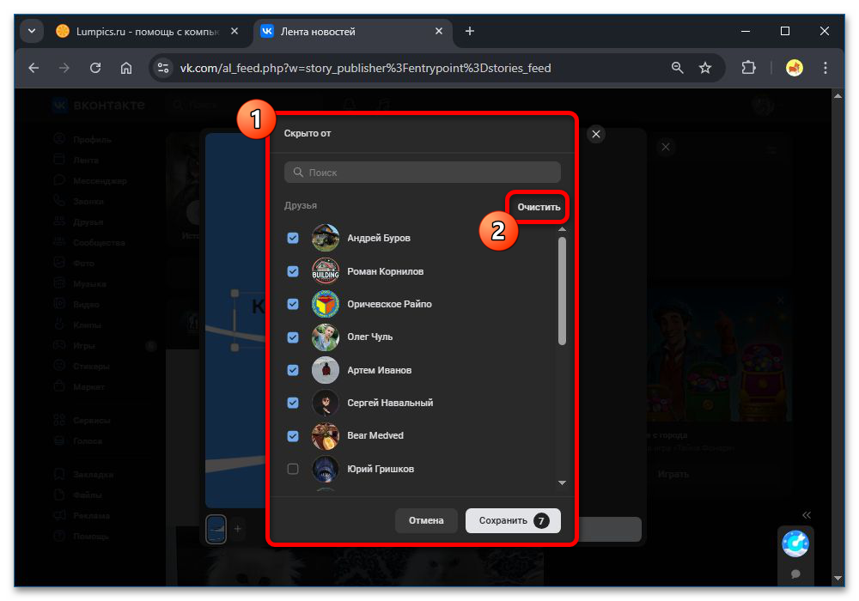Image resolution: width=859 pixels, height=601 pixels.
Task: Open the browser extensions puzzle icon
Action: tap(747, 68)
